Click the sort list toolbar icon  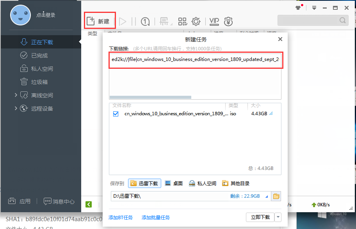click(165, 21)
